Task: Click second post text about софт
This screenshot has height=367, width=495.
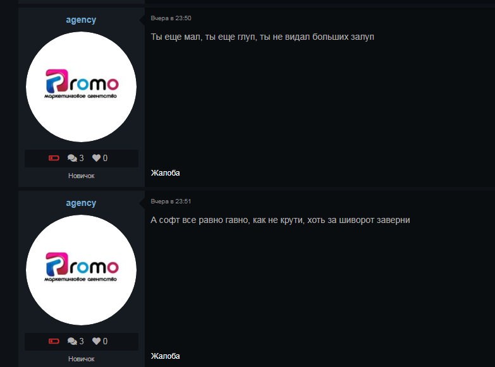Action: pos(280,220)
